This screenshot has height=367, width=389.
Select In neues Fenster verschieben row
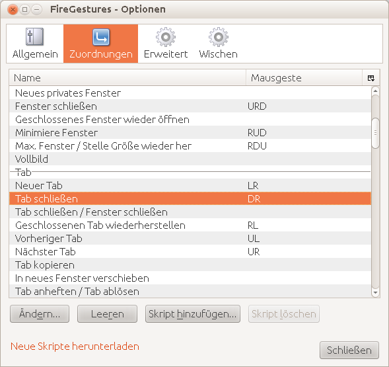(190, 278)
